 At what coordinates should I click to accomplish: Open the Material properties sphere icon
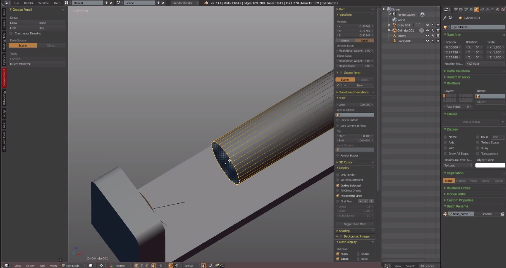click(497, 9)
